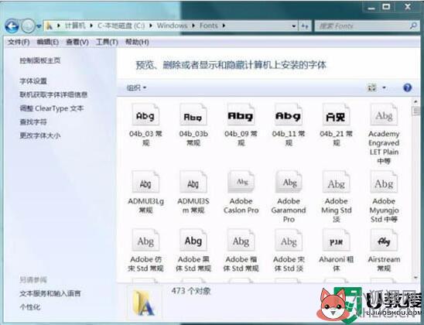
Task: Click the Fonts folder icon in details pane
Action: click(144, 303)
